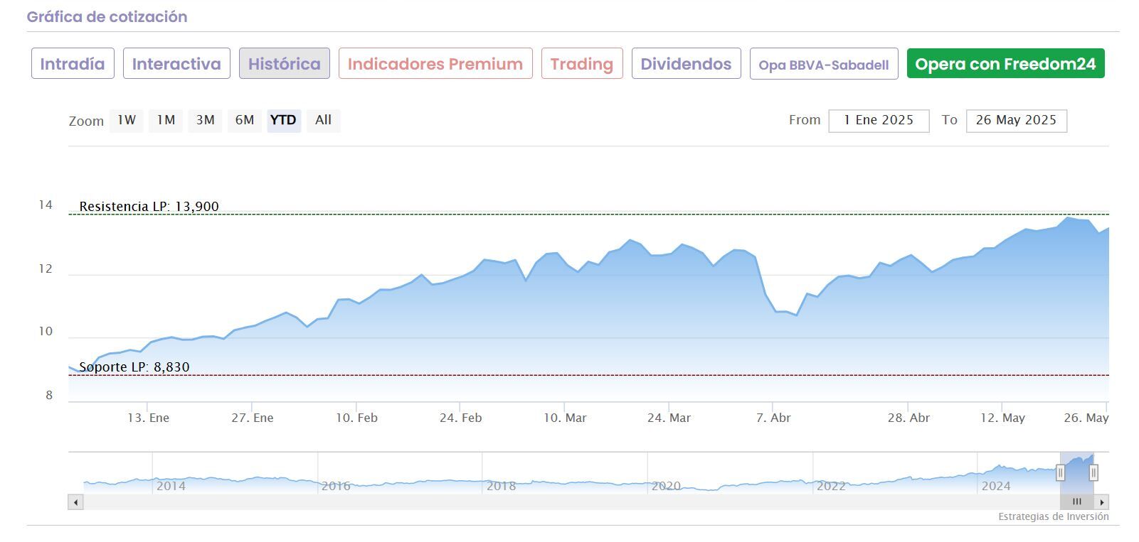
Task: Set zoom range to 1M
Action: point(166,120)
